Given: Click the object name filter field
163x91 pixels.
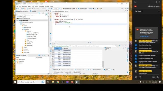Looking at the screenshot, I should click(31, 15).
